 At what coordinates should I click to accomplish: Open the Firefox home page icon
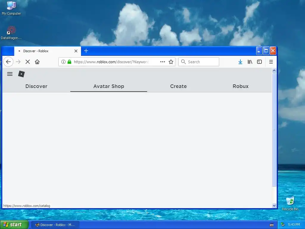pos(37,62)
